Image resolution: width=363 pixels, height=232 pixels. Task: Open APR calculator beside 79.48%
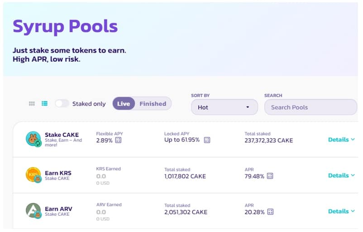(x=270, y=176)
